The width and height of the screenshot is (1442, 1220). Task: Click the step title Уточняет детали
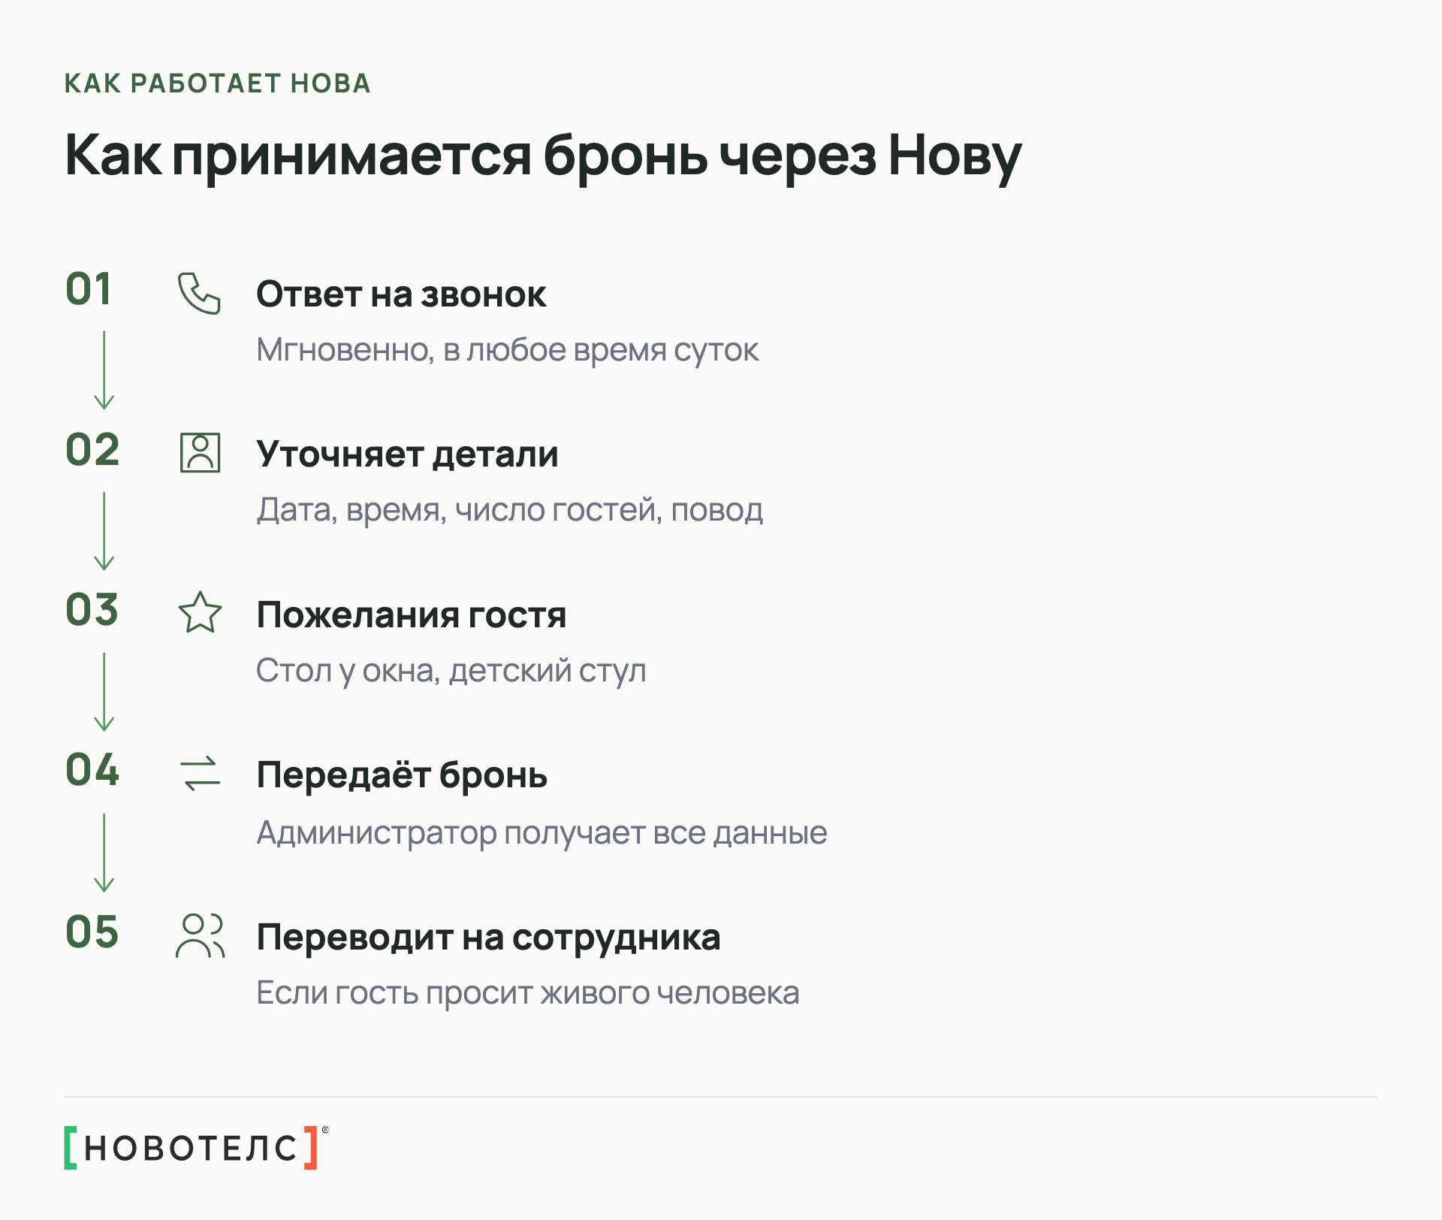click(x=407, y=454)
